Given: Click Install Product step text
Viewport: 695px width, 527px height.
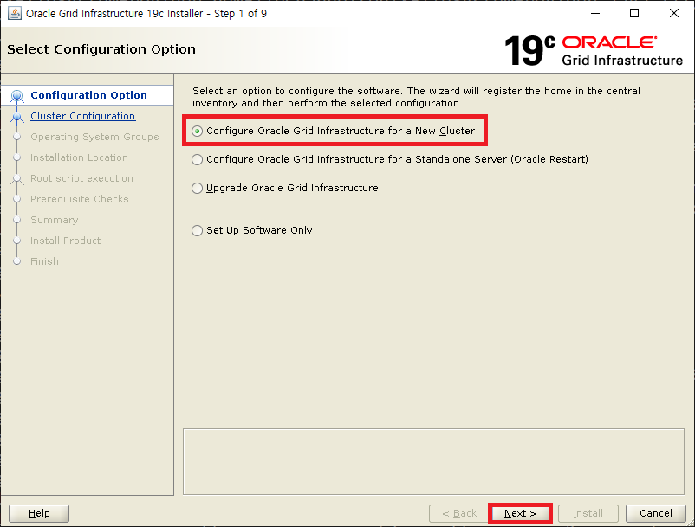Looking at the screenshot, I should (65, 241).
